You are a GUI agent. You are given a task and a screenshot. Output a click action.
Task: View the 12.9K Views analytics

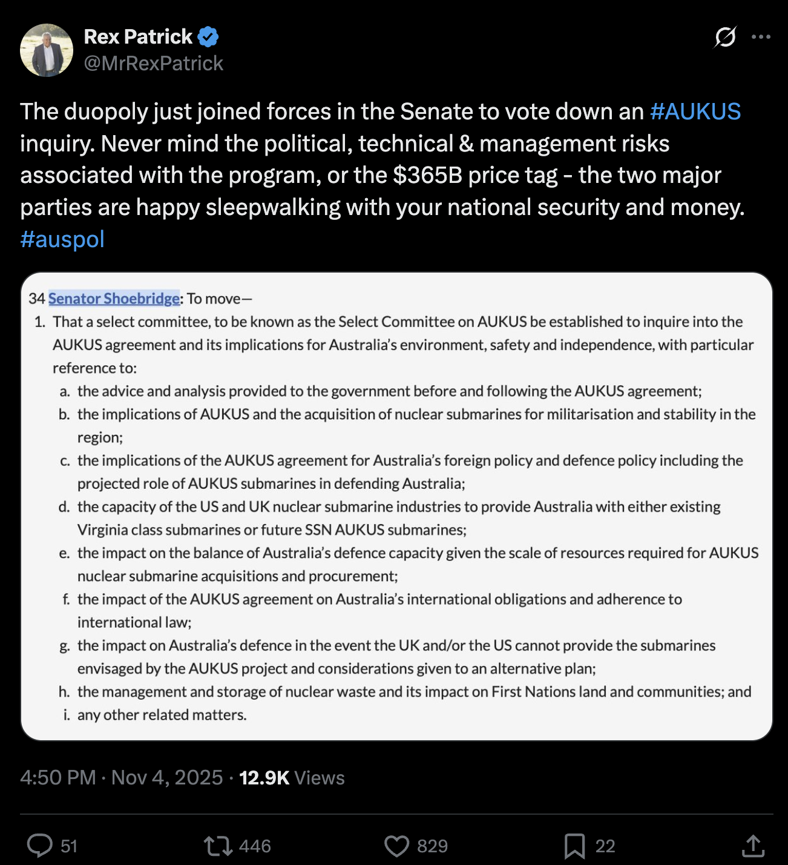pos(292,778)
